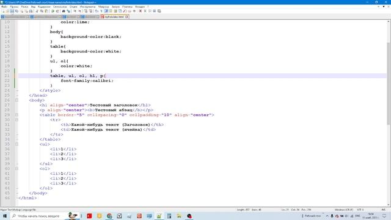Open the user-defined language dialog icon
391x220 pixels.
pyautogui.click(x=111, y=11)
